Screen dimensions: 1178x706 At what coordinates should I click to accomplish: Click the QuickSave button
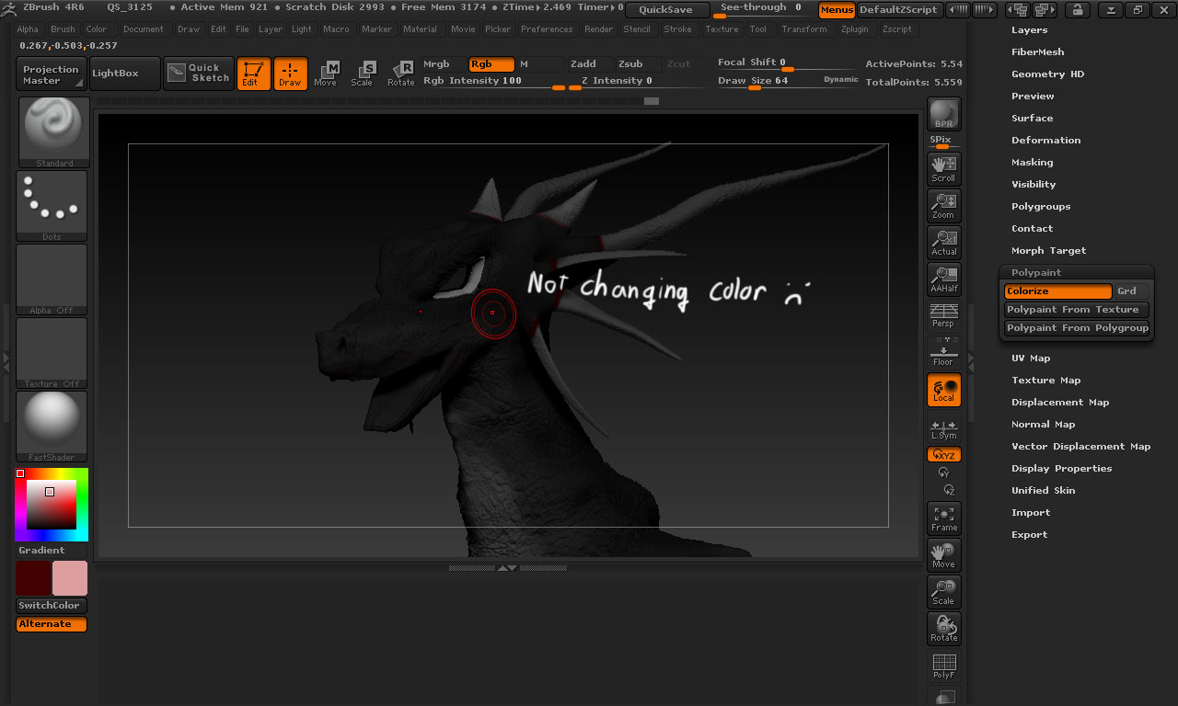click(667, 9)
